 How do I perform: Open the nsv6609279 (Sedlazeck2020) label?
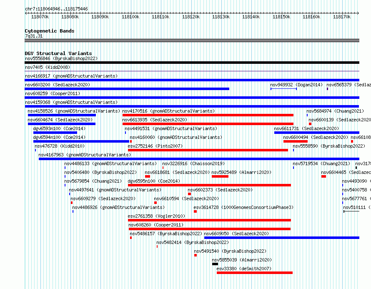click(103, 199)
